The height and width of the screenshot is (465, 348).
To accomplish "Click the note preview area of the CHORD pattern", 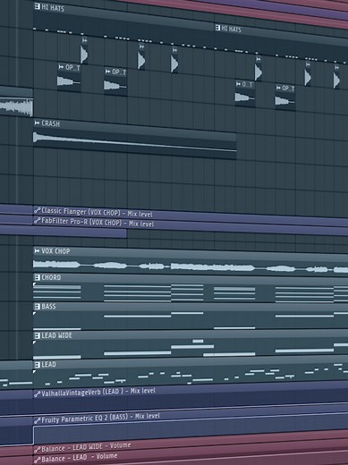I will (191, 292).
